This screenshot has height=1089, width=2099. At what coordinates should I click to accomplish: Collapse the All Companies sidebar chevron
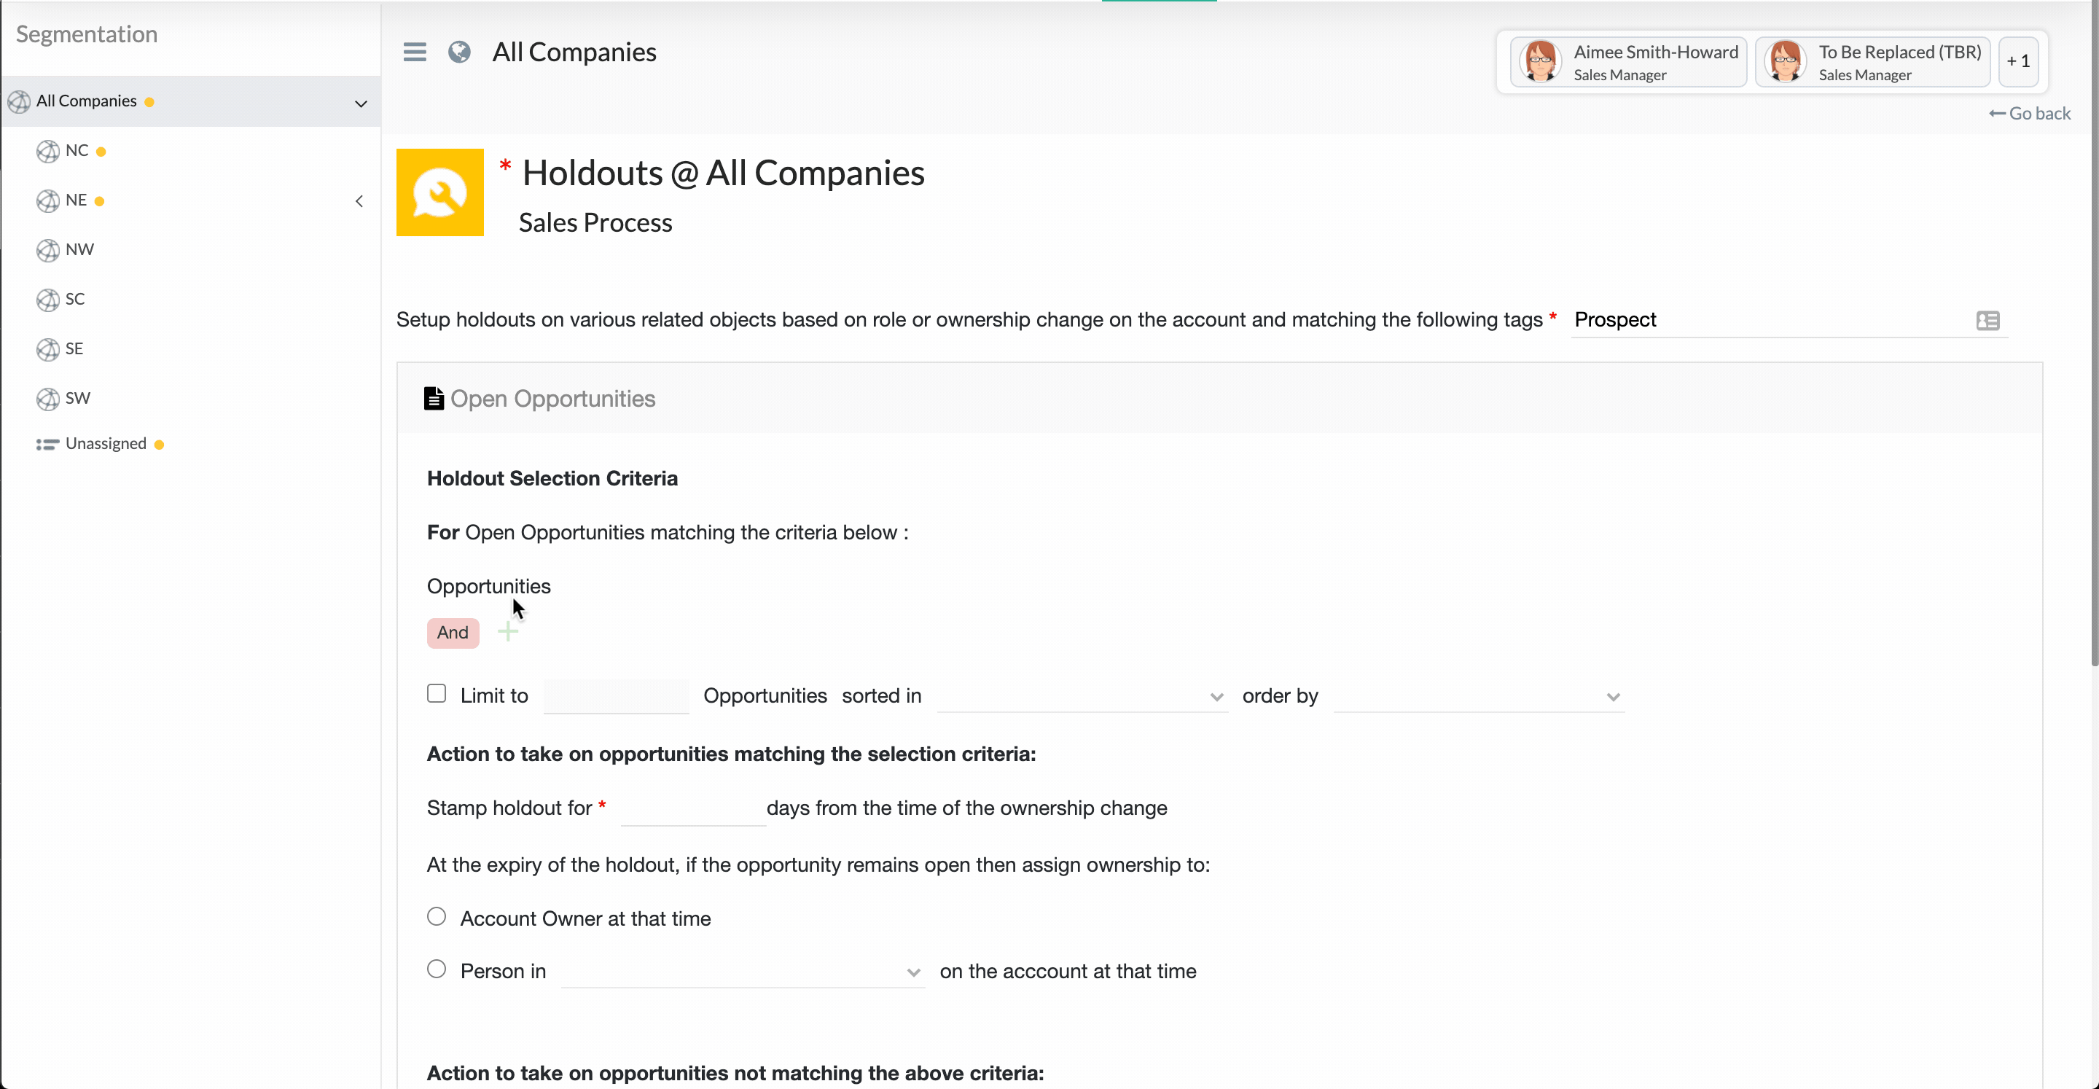coord(361,104)
